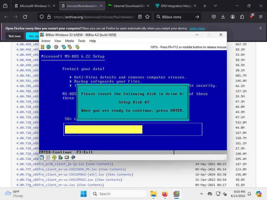The height and width of the screenshot is (200, 267).
Task: Pause the 86Box emulation
Action: click(x=43, y=47)
